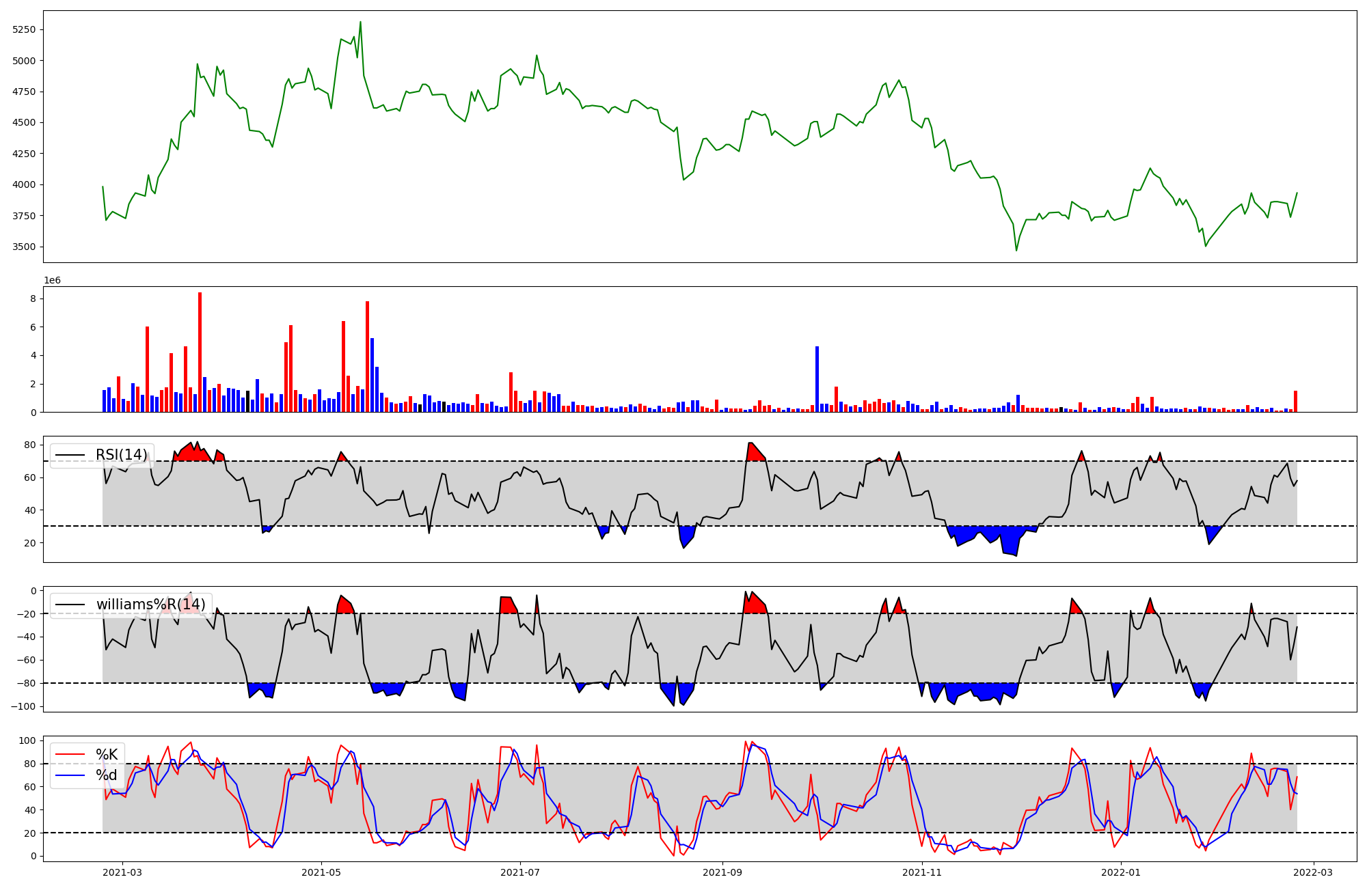Click the 2021-09 x-axis date label
This screenshot has height=888, width=1367.
722,872
